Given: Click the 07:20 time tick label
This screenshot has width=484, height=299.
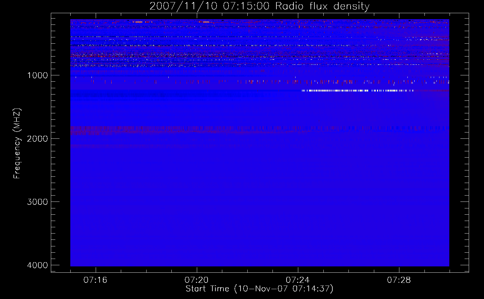Looking at the screenshot, I should 197,280.
